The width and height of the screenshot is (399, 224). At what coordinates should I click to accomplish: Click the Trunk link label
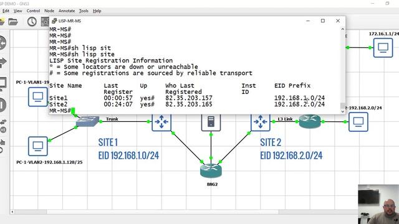[x=112, y=119]
